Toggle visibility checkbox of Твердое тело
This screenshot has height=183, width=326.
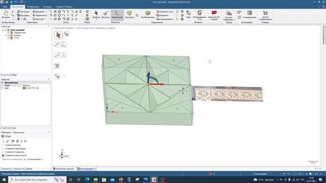coord(9,33)
